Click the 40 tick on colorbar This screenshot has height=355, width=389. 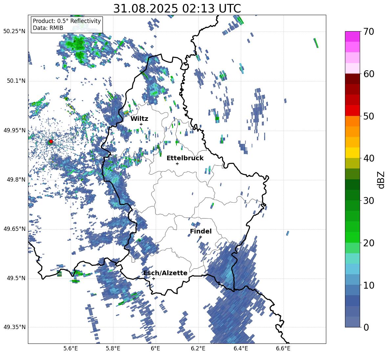point(369,158)
